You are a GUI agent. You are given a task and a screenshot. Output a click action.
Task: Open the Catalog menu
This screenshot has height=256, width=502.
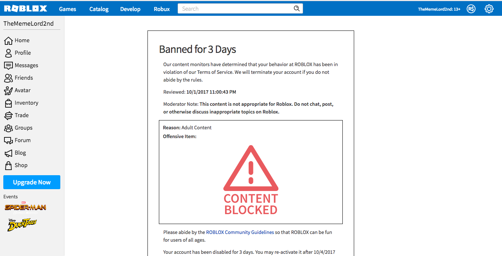[x=99, y=9]
